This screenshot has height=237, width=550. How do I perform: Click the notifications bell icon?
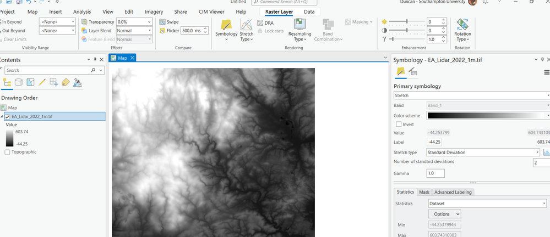click(x=486, y=2)
